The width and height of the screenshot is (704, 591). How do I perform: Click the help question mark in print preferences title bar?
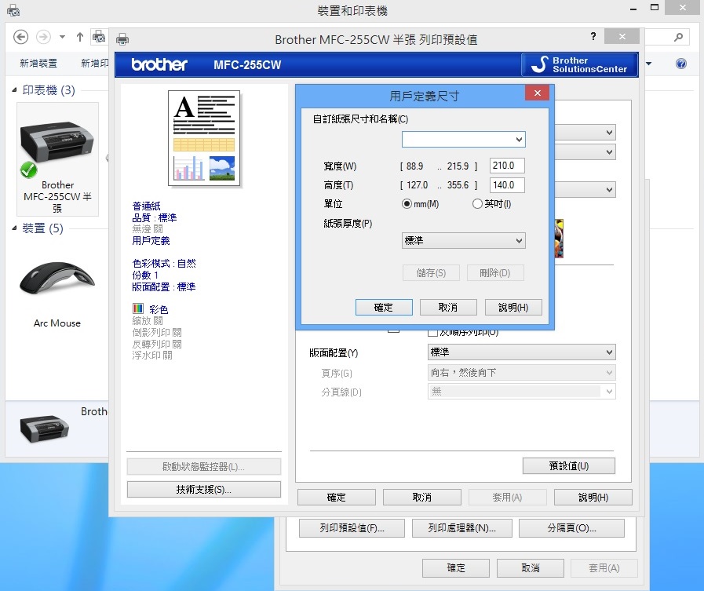pyautogui.click(x=593, y=36)
